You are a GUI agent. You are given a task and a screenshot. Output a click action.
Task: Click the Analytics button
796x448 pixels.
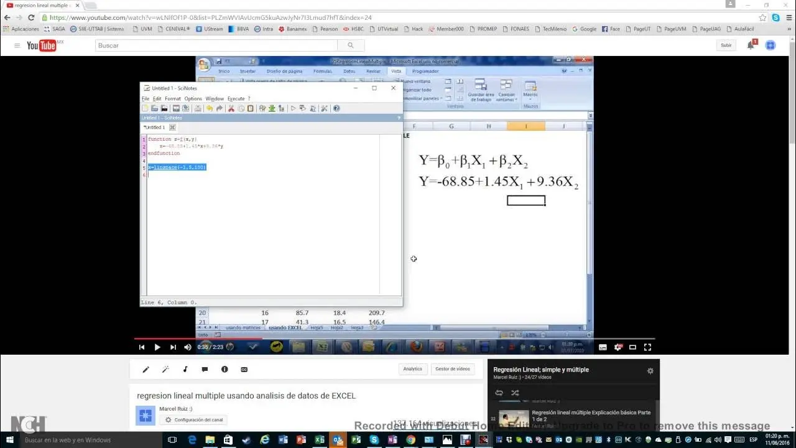click(x=412, y=368)
